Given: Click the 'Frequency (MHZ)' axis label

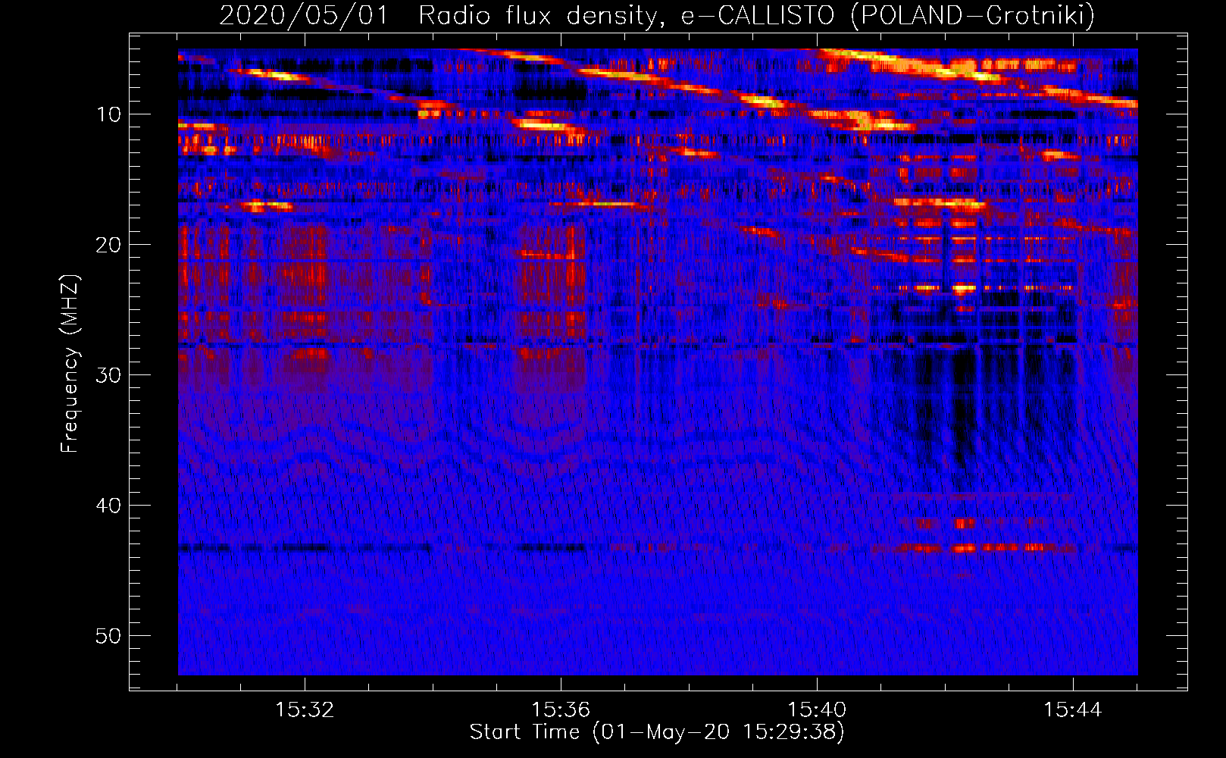Looking at the screenshot, I should pyautogui.click(x=70, y=363).
